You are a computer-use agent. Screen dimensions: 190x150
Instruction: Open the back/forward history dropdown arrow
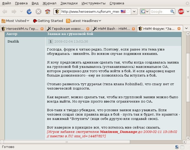click(x=22, y=11)
